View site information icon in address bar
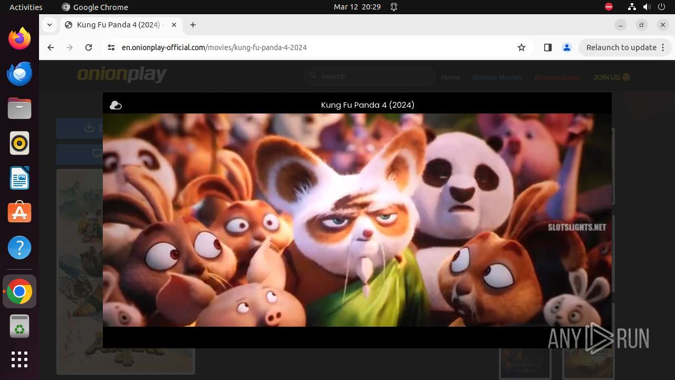 point(111,47)
